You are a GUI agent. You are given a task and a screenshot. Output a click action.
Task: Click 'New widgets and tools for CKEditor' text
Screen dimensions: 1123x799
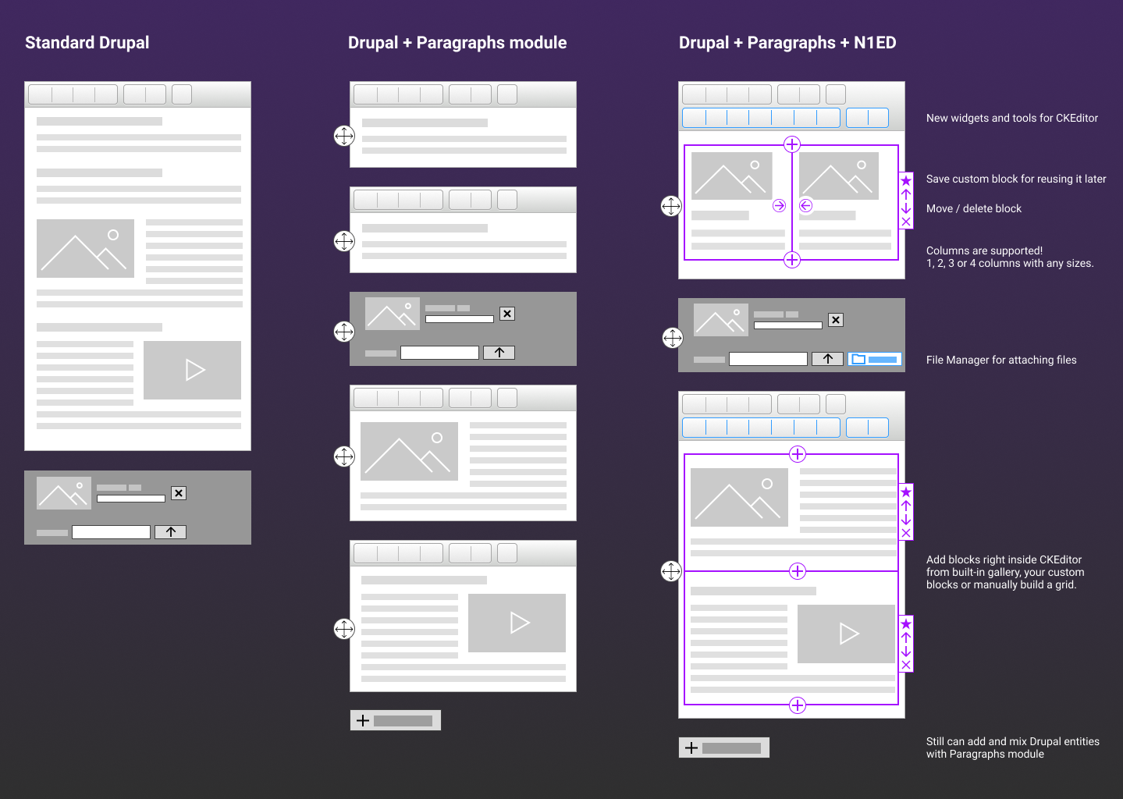tap(1012, 118)
